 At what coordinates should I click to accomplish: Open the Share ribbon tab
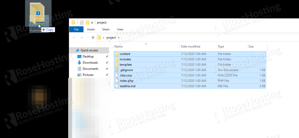point(106,30)
